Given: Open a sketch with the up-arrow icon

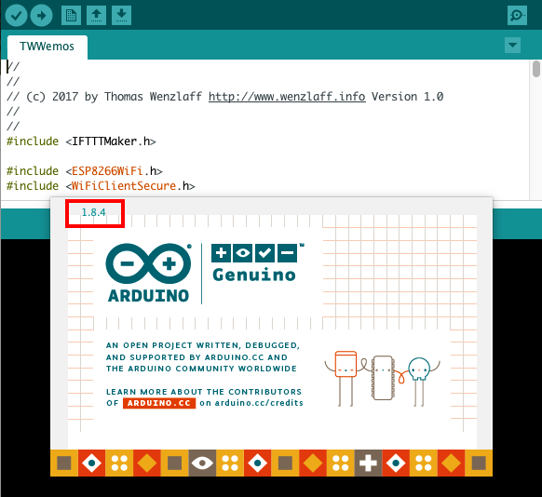Looking at the screenshot, I should (97, 15).
